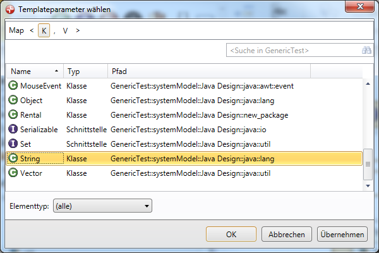Click the class icon next to MouseEvent
This screenshot has width=379, height=253.
tap(13, 85)
